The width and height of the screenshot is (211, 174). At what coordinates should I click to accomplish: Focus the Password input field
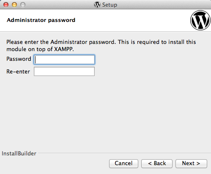point(64,60)
